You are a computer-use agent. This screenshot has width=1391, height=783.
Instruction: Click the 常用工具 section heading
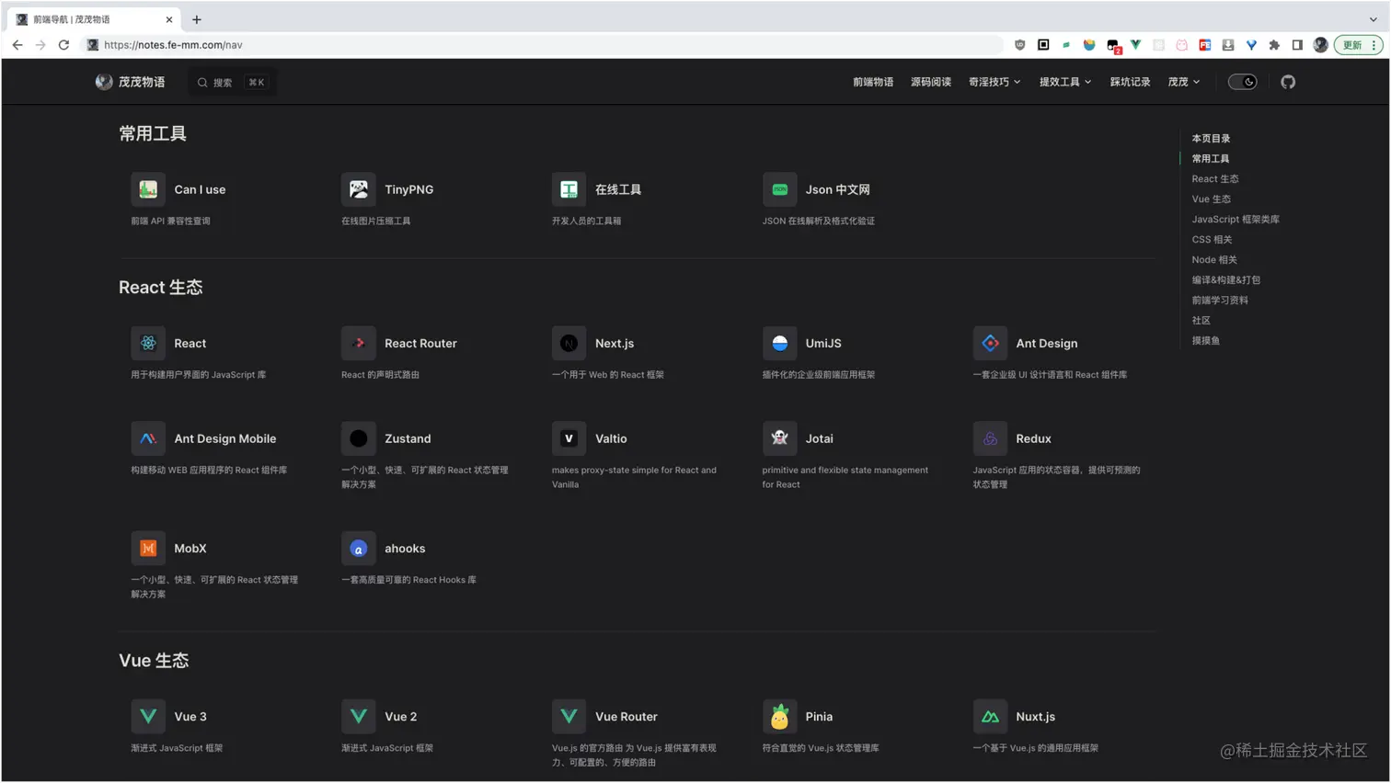(153, 133)
